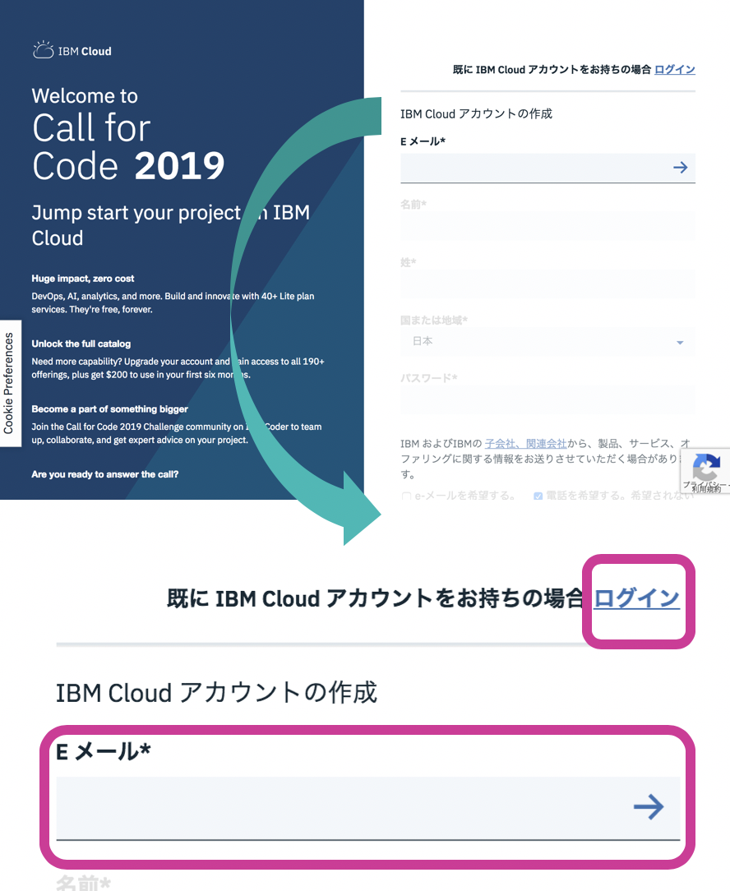Screen dimensions: 730x891
Task: Click the 'Huge impact, zero cost' heading
Action: (83, 279)
